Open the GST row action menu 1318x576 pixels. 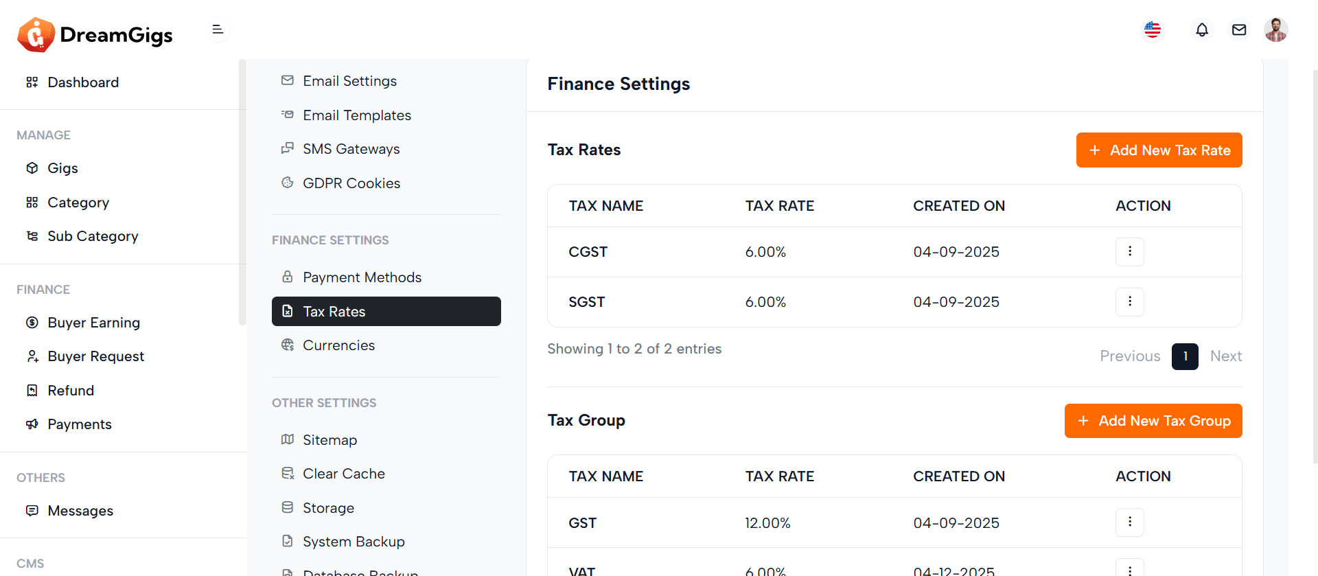point(1129,522)
